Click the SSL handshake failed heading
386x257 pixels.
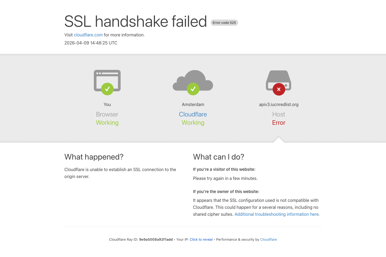136,21
